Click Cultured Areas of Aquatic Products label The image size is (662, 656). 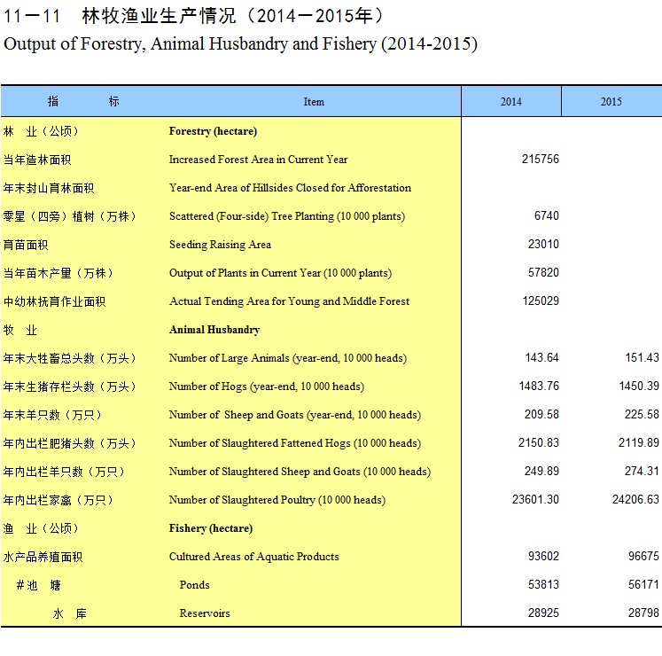(253, 557)
